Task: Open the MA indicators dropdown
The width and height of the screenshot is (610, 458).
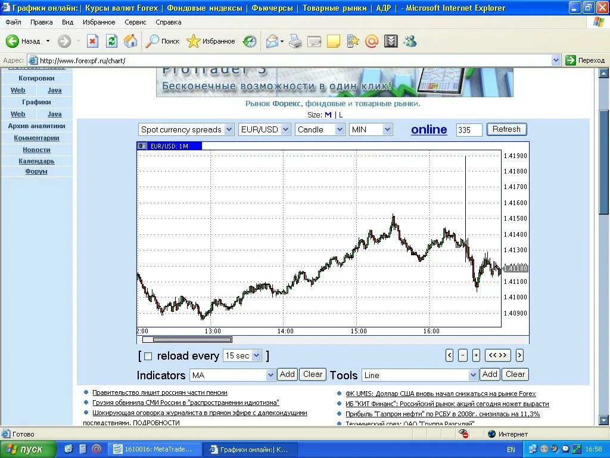Action: click(x=233, y=375)
